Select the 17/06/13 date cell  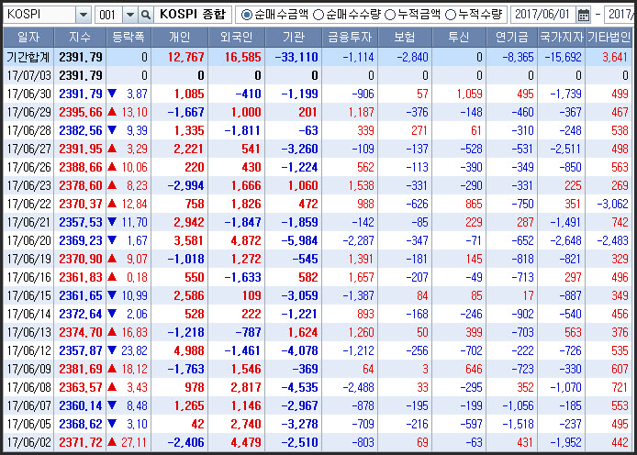click(29, 332)
